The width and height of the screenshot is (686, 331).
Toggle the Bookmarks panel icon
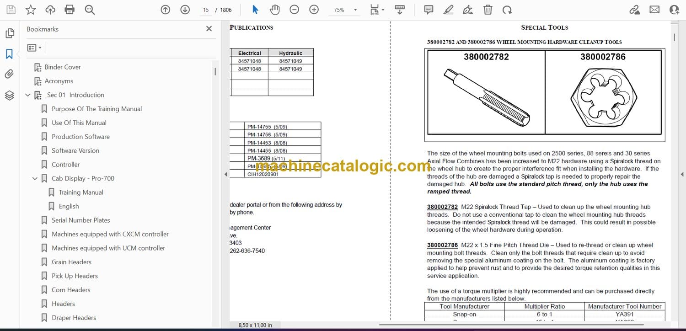point(9,54)
